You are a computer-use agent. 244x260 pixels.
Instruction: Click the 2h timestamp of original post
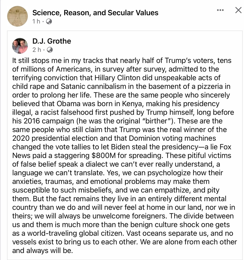[36, 49]
